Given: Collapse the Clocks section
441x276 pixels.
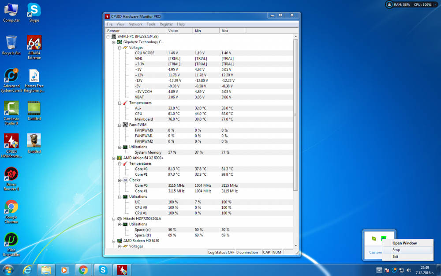Looking at the screenshot, I should [120, 180].
